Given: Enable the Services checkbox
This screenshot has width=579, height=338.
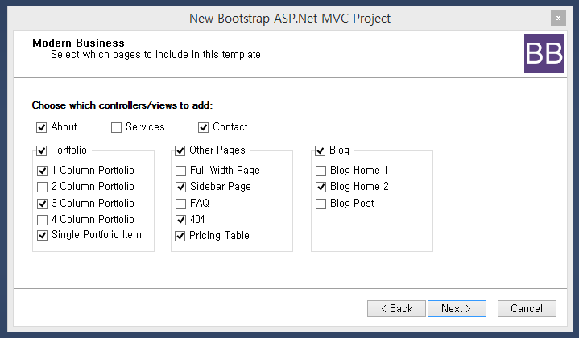Looking at the screenshot, I should click(x=117, y=127).
